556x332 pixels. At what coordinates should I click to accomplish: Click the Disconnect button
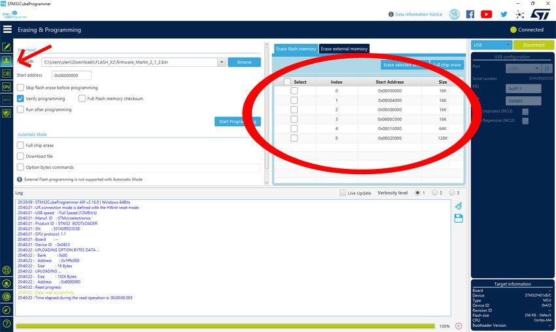point(534,45)
